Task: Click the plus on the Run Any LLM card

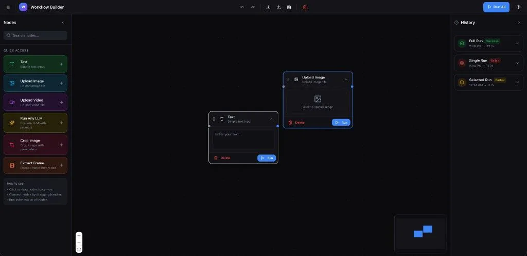Action: (x=61, y=123)
